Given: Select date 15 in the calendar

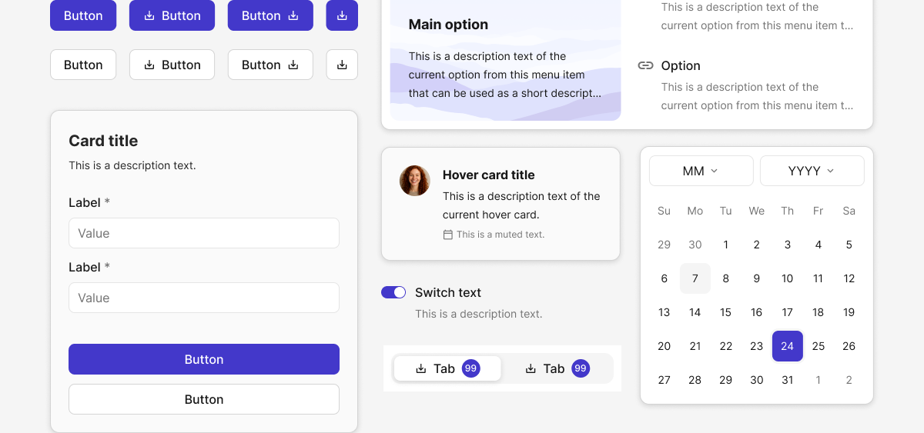Looking at the screenshot, I should [x=726, y=312].
